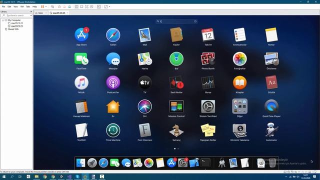The height and width of the screenshot is (180, 320).
Task: Open the VM menu
Action: click(22, 6)
